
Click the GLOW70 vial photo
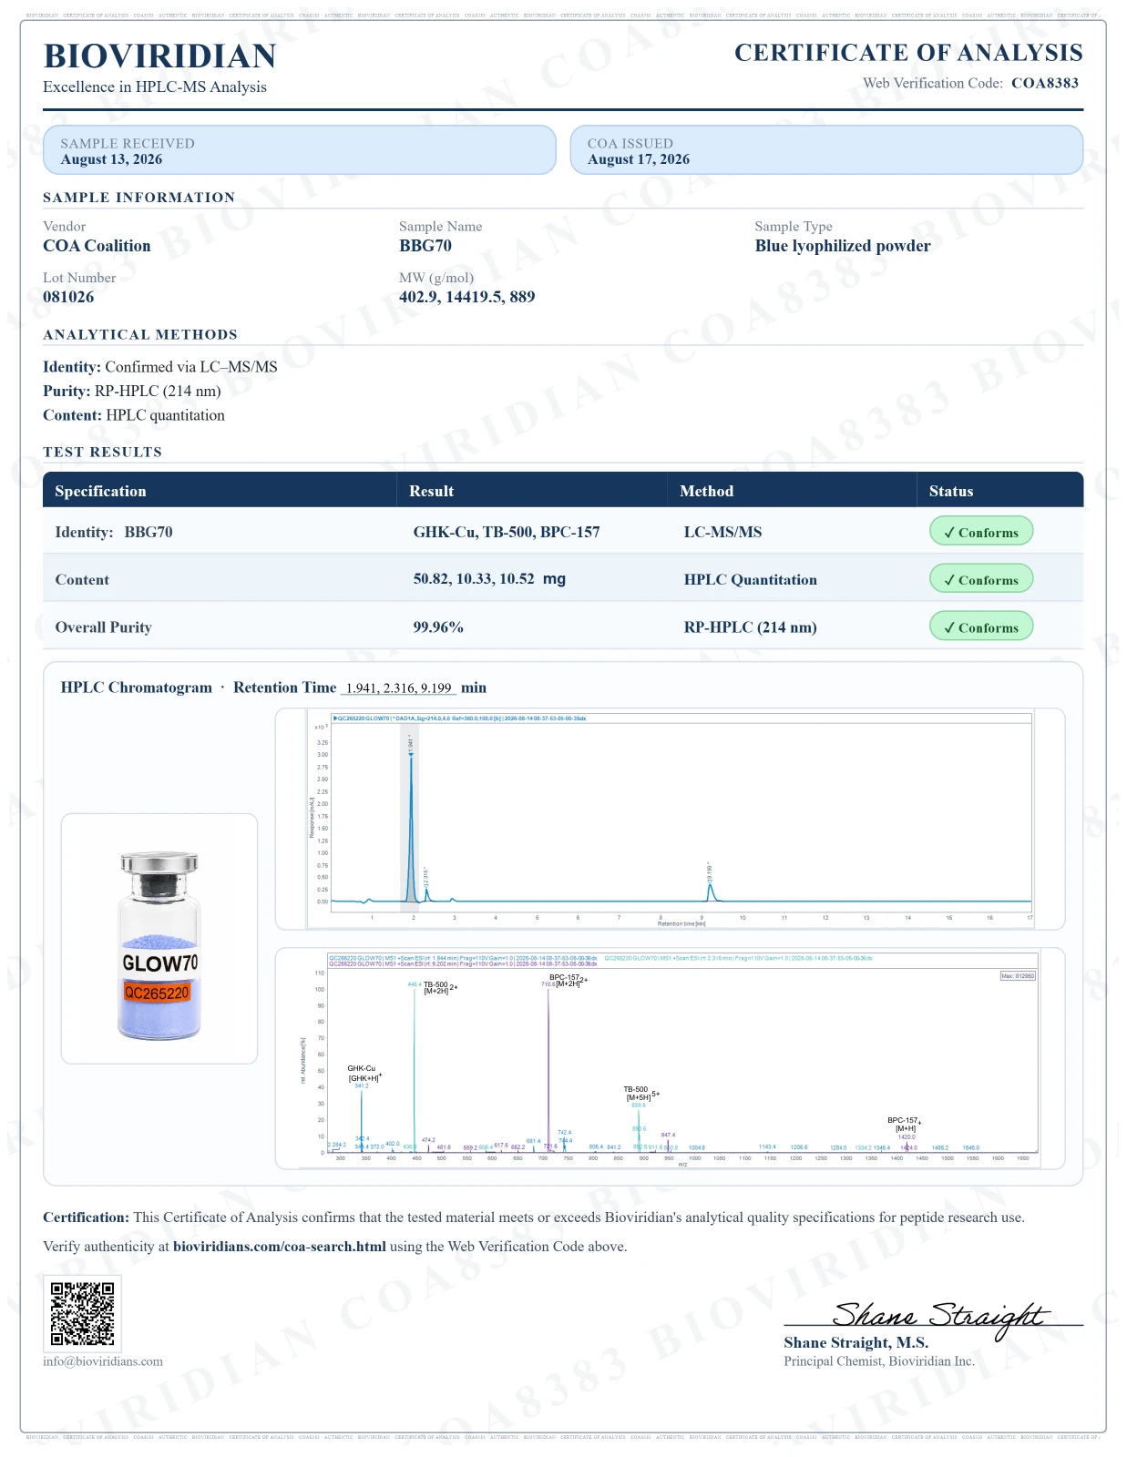coord(159,939)
